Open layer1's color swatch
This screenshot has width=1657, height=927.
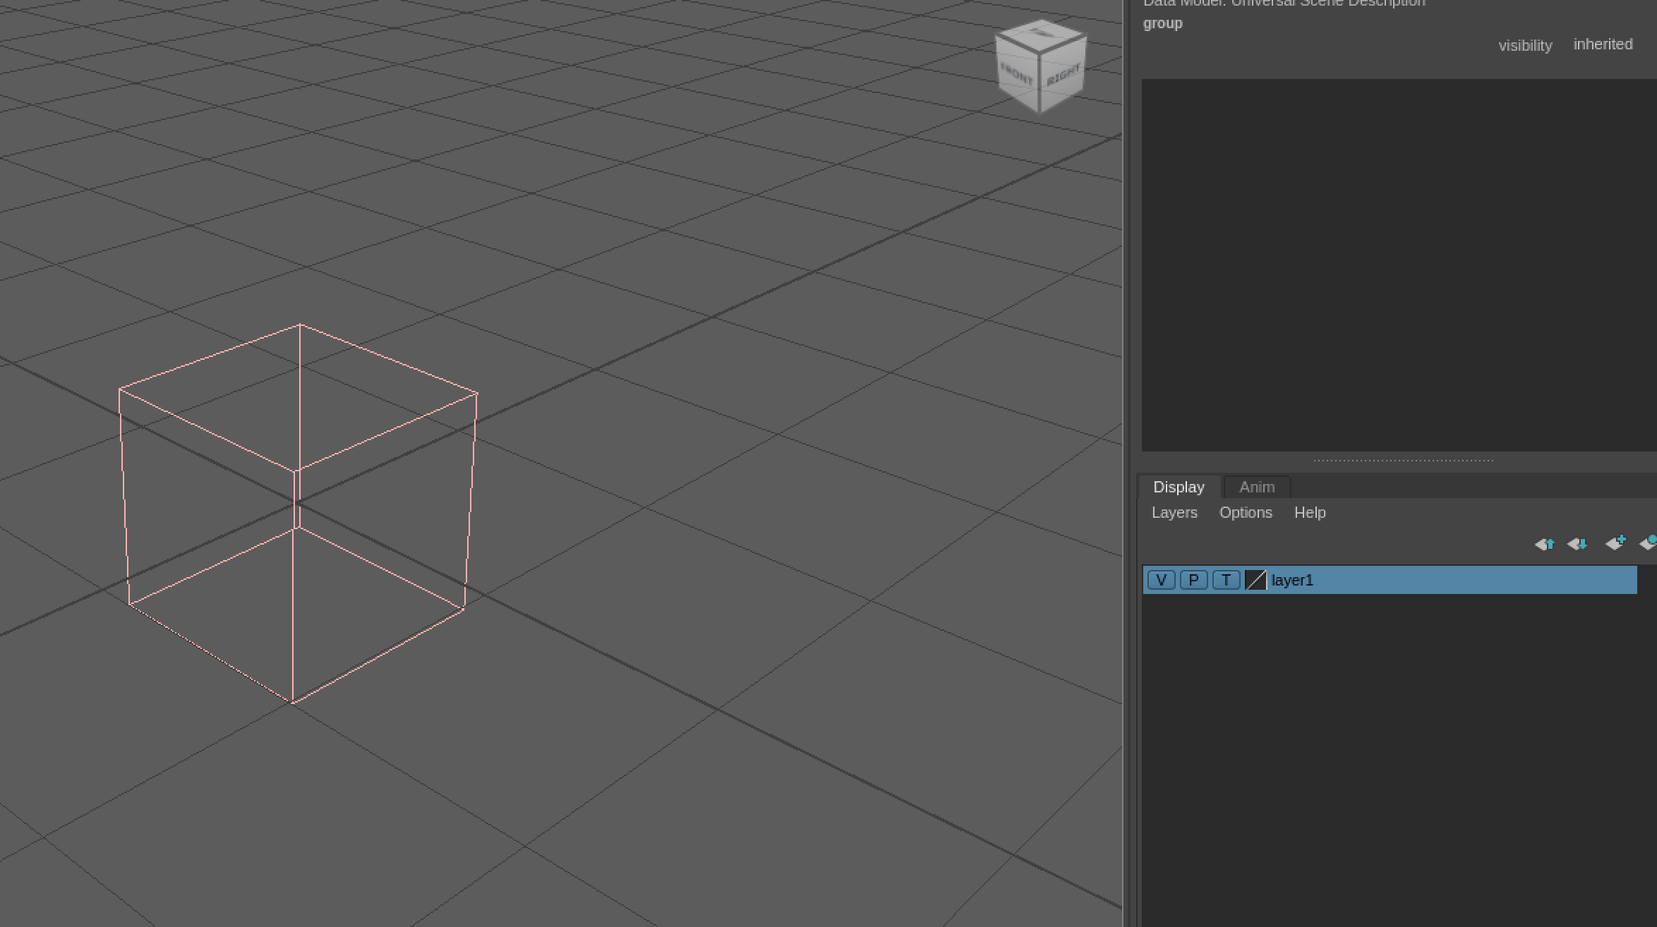[x=1255, y=580]
